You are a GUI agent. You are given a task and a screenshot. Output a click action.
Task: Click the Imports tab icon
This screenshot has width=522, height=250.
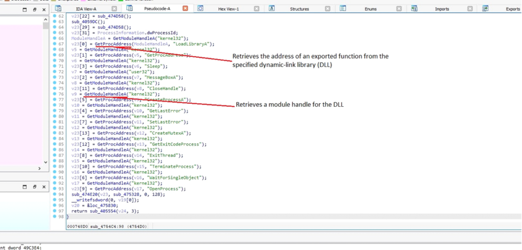tap(414, 9)
